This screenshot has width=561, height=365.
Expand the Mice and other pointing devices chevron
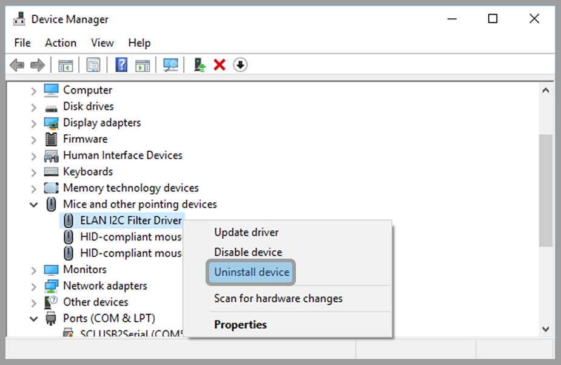click(34, 204)
